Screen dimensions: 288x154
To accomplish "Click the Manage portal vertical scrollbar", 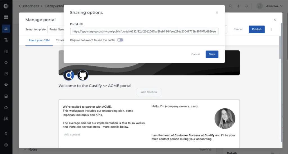I will tap(280, 48).
